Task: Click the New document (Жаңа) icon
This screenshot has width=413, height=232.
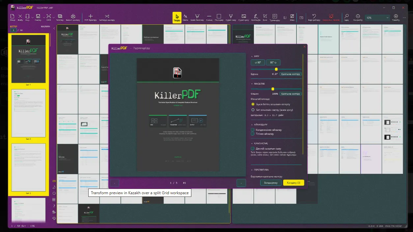Action: (13, 16)
